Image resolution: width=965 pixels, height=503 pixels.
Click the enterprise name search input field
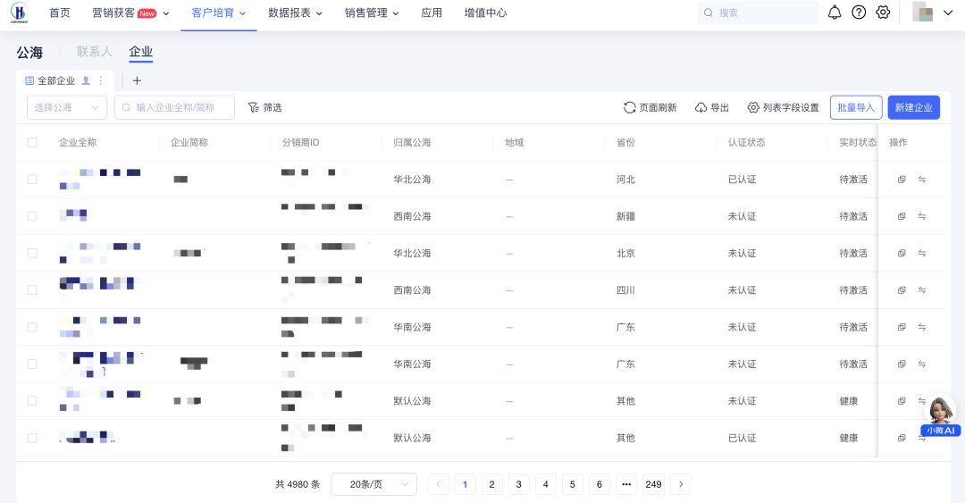click(x=179, y=107)
